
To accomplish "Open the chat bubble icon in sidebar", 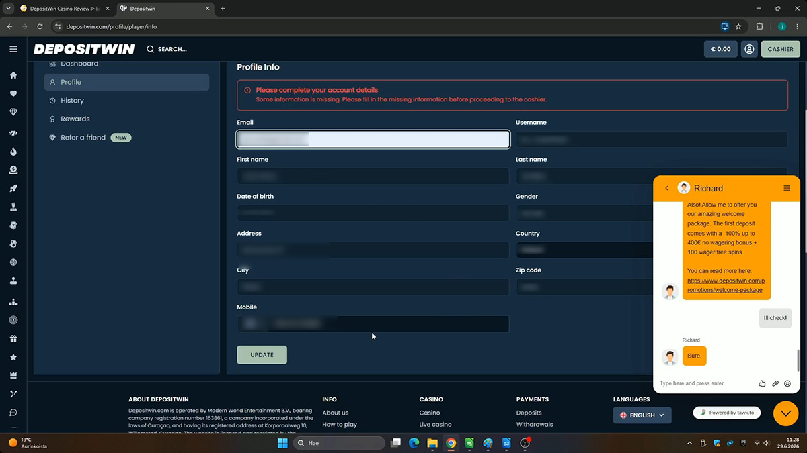I will pyautogui.click(x=13, y=413).
